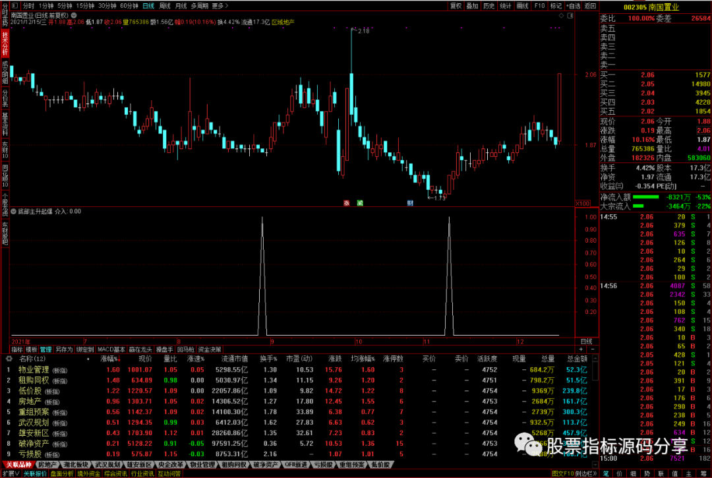The image size is (712, 478).
Task: Select the 60分钟 period
Action: pos(129,6)
